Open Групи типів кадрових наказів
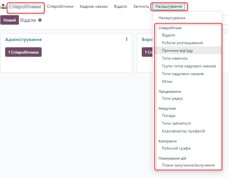The height and width of the screenshot is (178, 229). tap(187, 66)
